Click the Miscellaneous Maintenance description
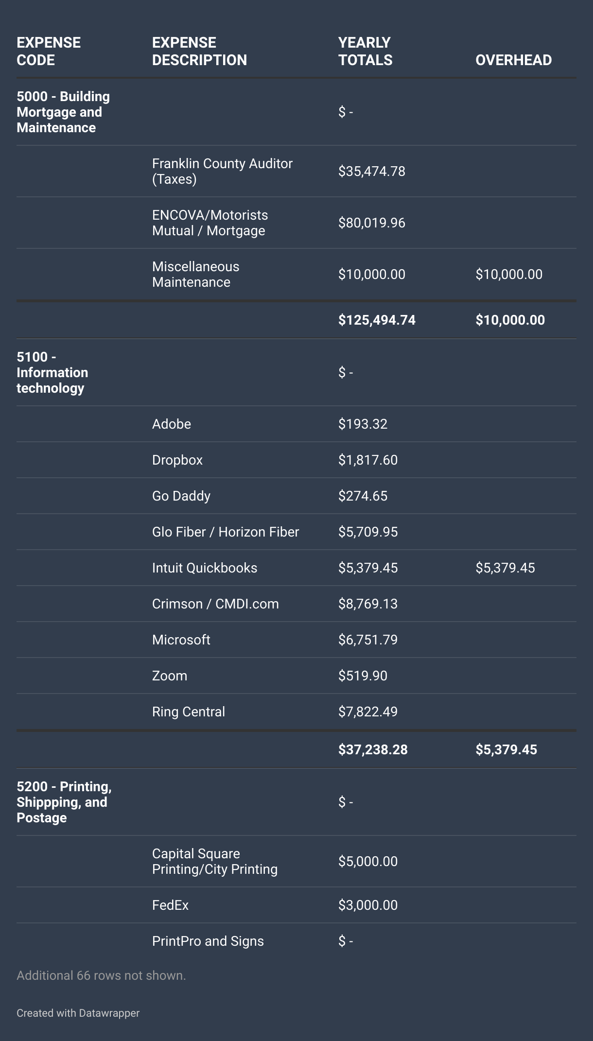The image size is (593, 1041). click(195, 274)
